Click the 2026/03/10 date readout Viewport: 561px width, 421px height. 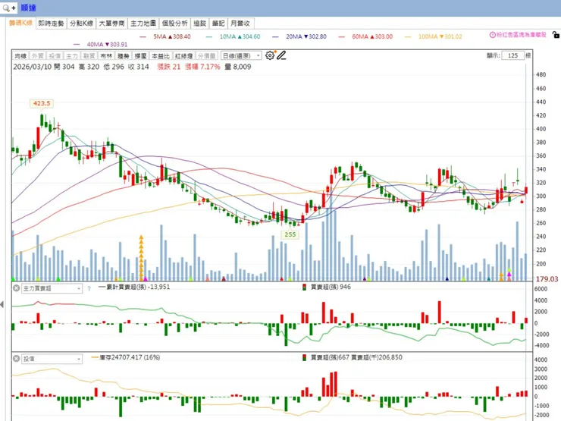(x=33, y=67)
